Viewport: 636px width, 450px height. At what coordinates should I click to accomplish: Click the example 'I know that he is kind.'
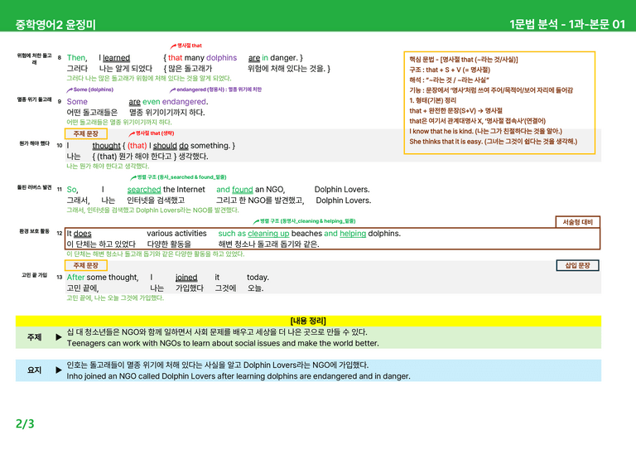441,131
